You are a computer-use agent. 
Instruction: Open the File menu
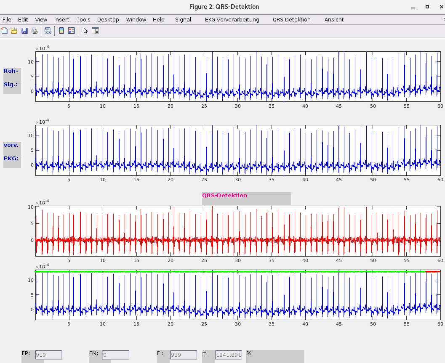point(7,20)
